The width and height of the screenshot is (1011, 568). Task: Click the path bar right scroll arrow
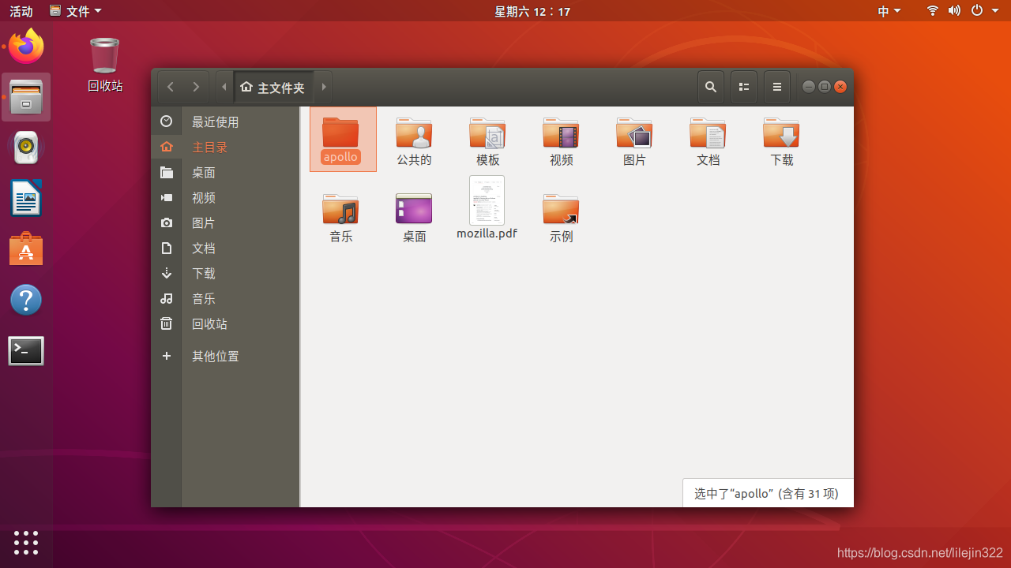click(x=323, y=87)
